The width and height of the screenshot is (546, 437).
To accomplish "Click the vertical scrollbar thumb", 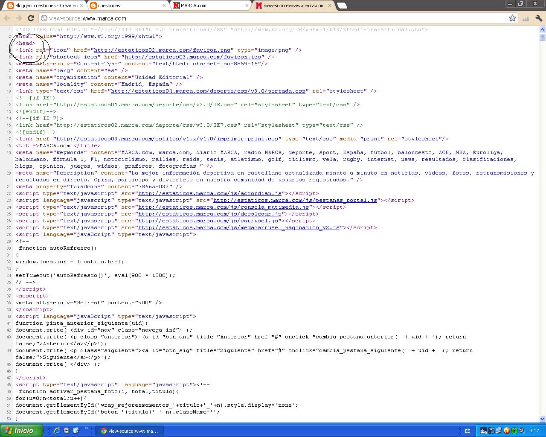I will (542, 37).
